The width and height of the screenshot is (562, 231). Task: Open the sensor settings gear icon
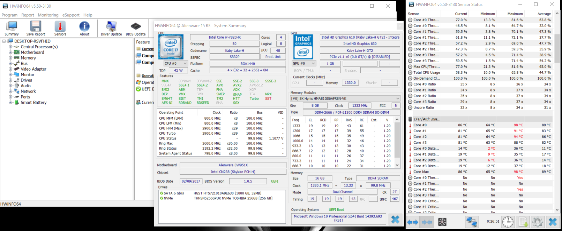538,222
